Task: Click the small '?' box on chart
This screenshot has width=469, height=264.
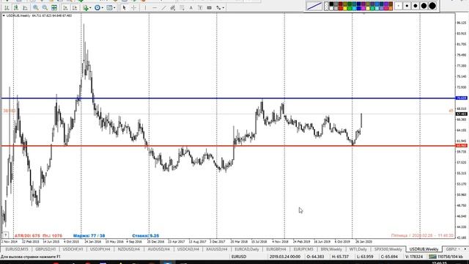Action: [5, 235]
